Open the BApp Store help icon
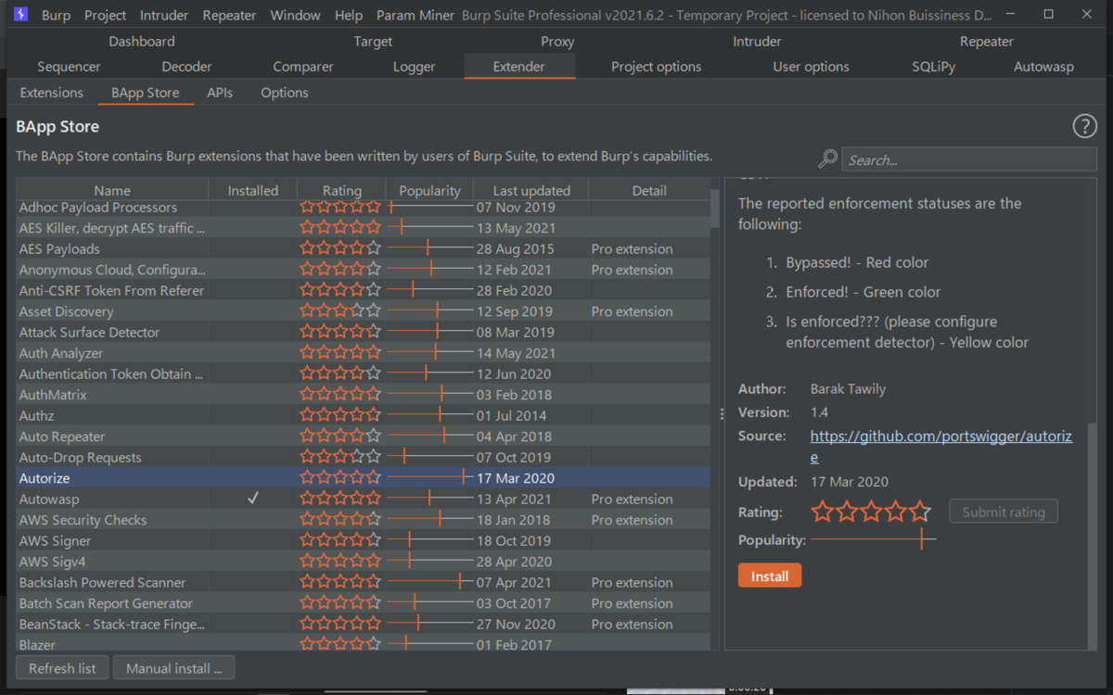Image resolution: width=1113 pixels, height=695 pixels. [1084, 127]
